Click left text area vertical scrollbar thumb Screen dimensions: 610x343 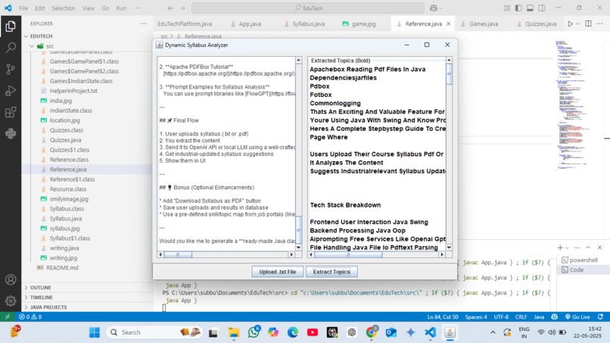(299, 229)
